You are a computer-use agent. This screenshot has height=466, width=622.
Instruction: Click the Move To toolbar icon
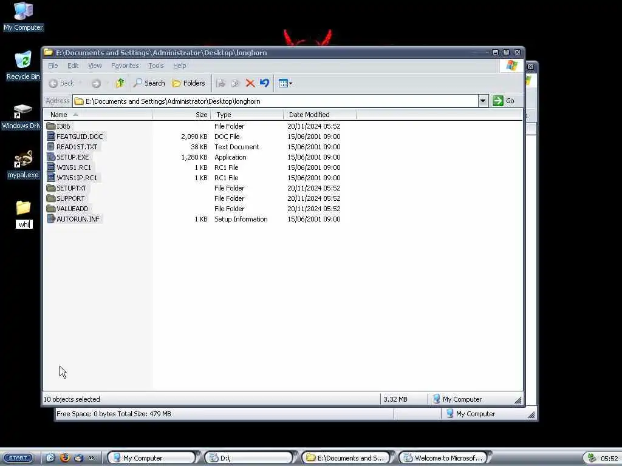point(221,83)
